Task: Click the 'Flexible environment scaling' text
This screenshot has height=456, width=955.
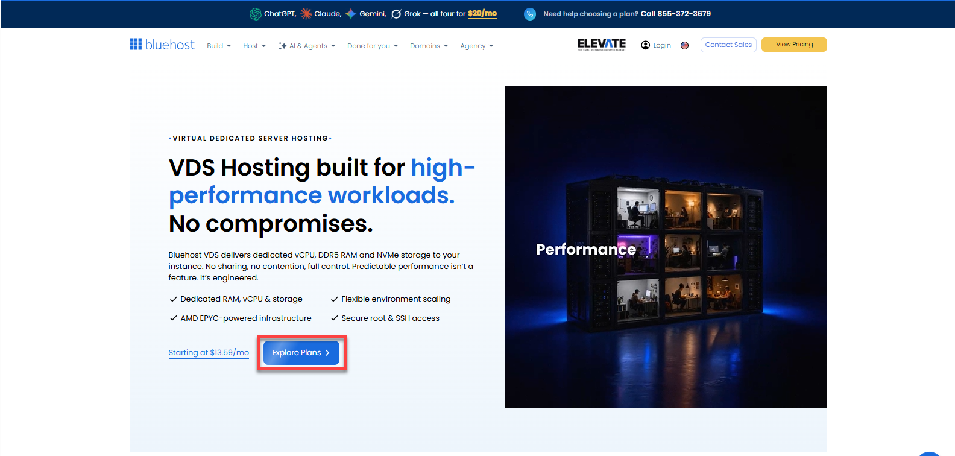Action: point(396,299)
